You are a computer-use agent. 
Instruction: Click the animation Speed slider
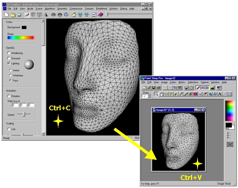[x=24, y=114]
